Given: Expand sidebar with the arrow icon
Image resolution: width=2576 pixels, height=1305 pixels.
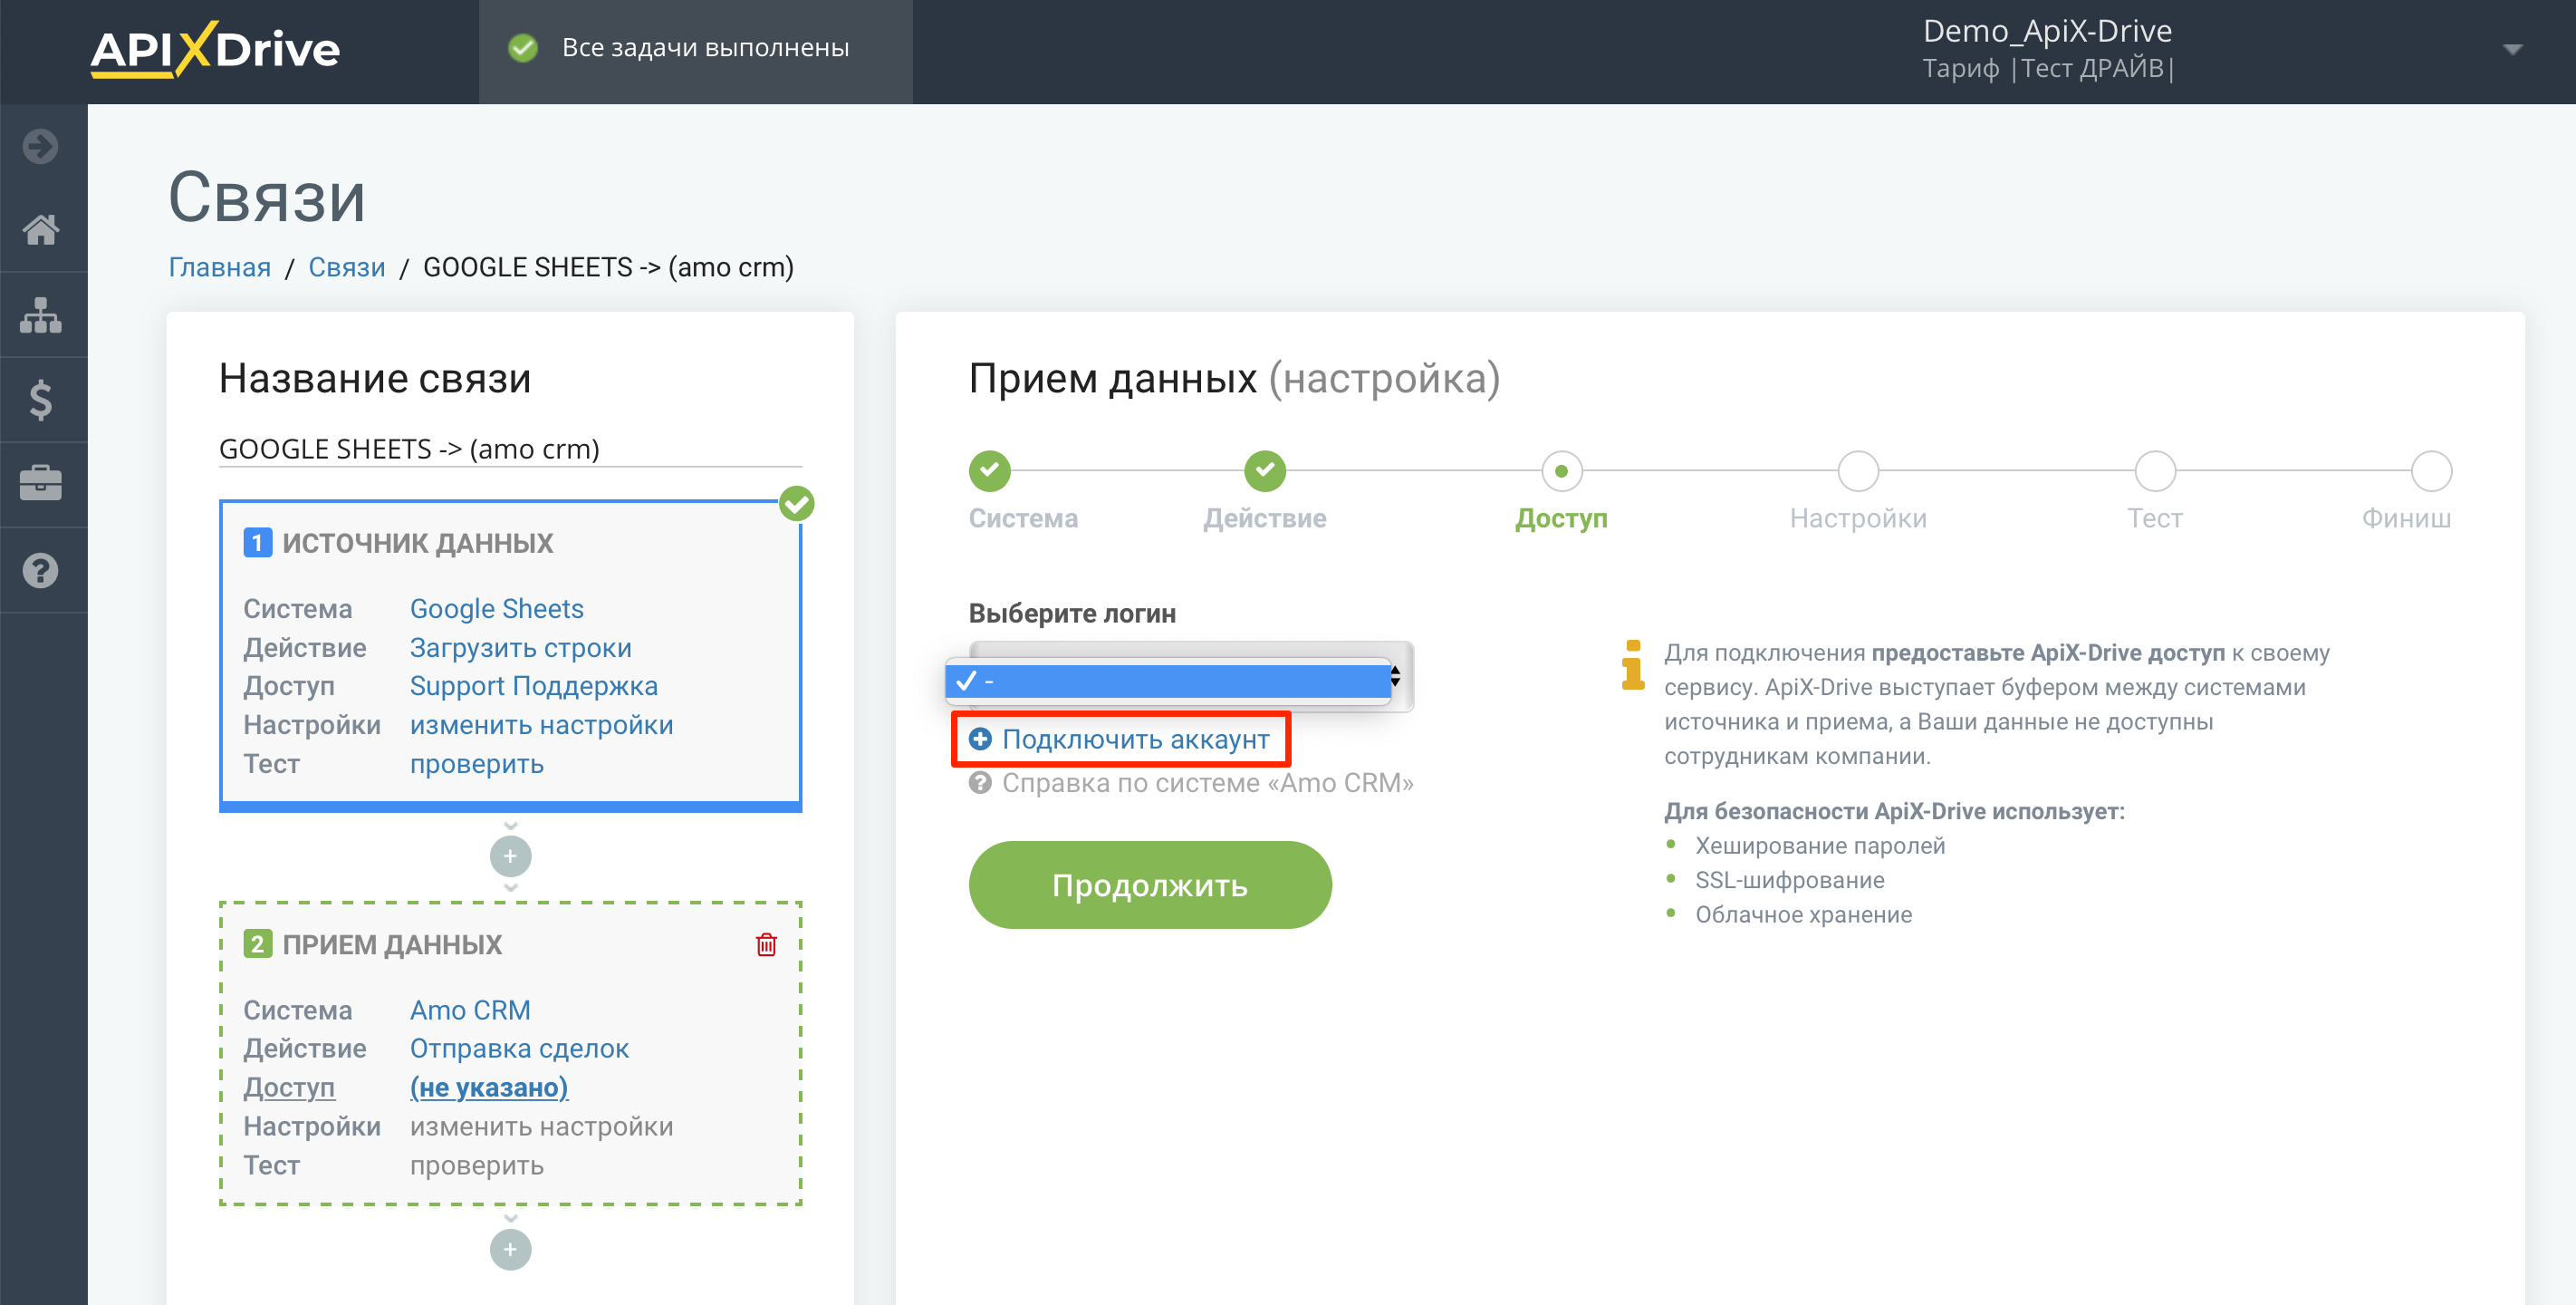Looking at the screenshot, I should pos(41,146).
